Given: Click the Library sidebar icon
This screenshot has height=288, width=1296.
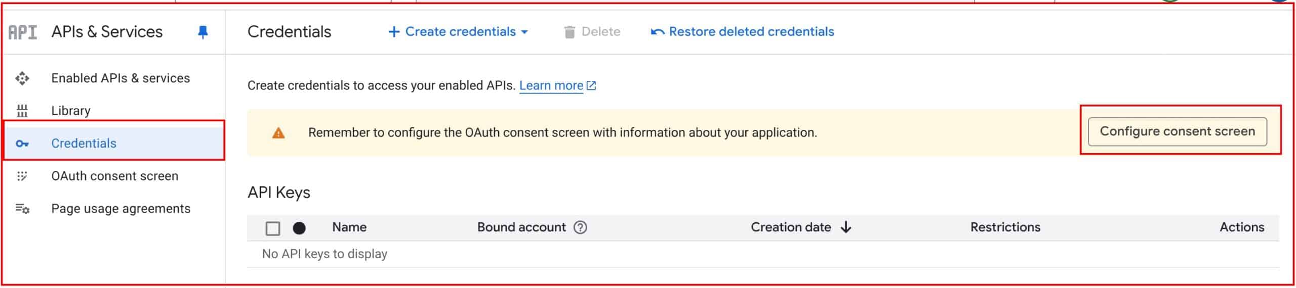Looking at the screenshot, I should (x=22, y=111).
